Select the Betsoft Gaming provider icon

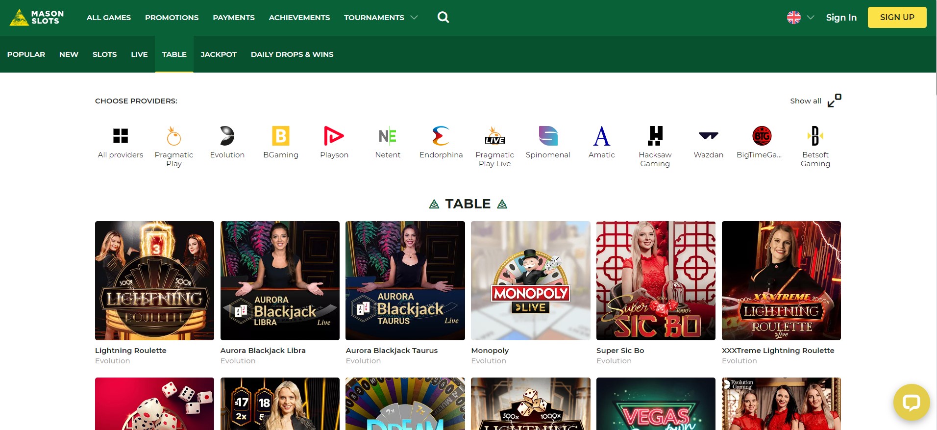pyautogui.click(x=815, y=136)
